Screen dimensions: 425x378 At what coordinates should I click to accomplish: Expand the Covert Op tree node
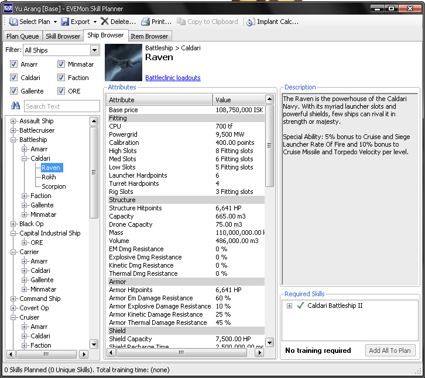pyautogui.click(x=13, y=308)
